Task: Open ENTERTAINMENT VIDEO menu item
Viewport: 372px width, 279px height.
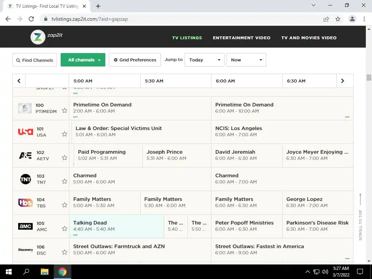Action: 242,38
